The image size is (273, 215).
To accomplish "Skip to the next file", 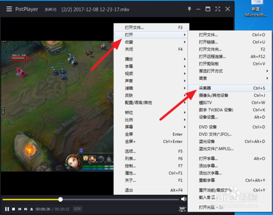I will [26, 209].
